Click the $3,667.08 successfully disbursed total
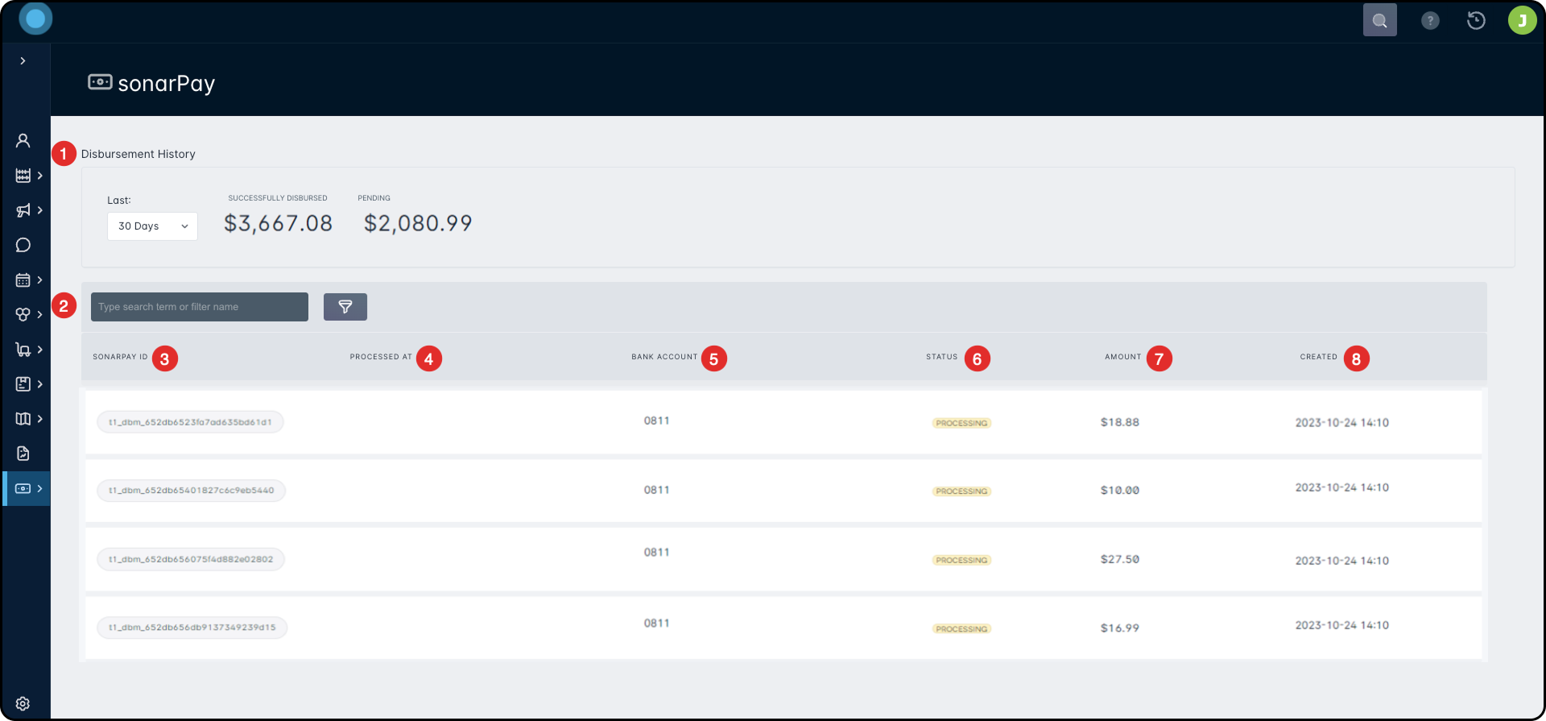 (x=278, y=223)
